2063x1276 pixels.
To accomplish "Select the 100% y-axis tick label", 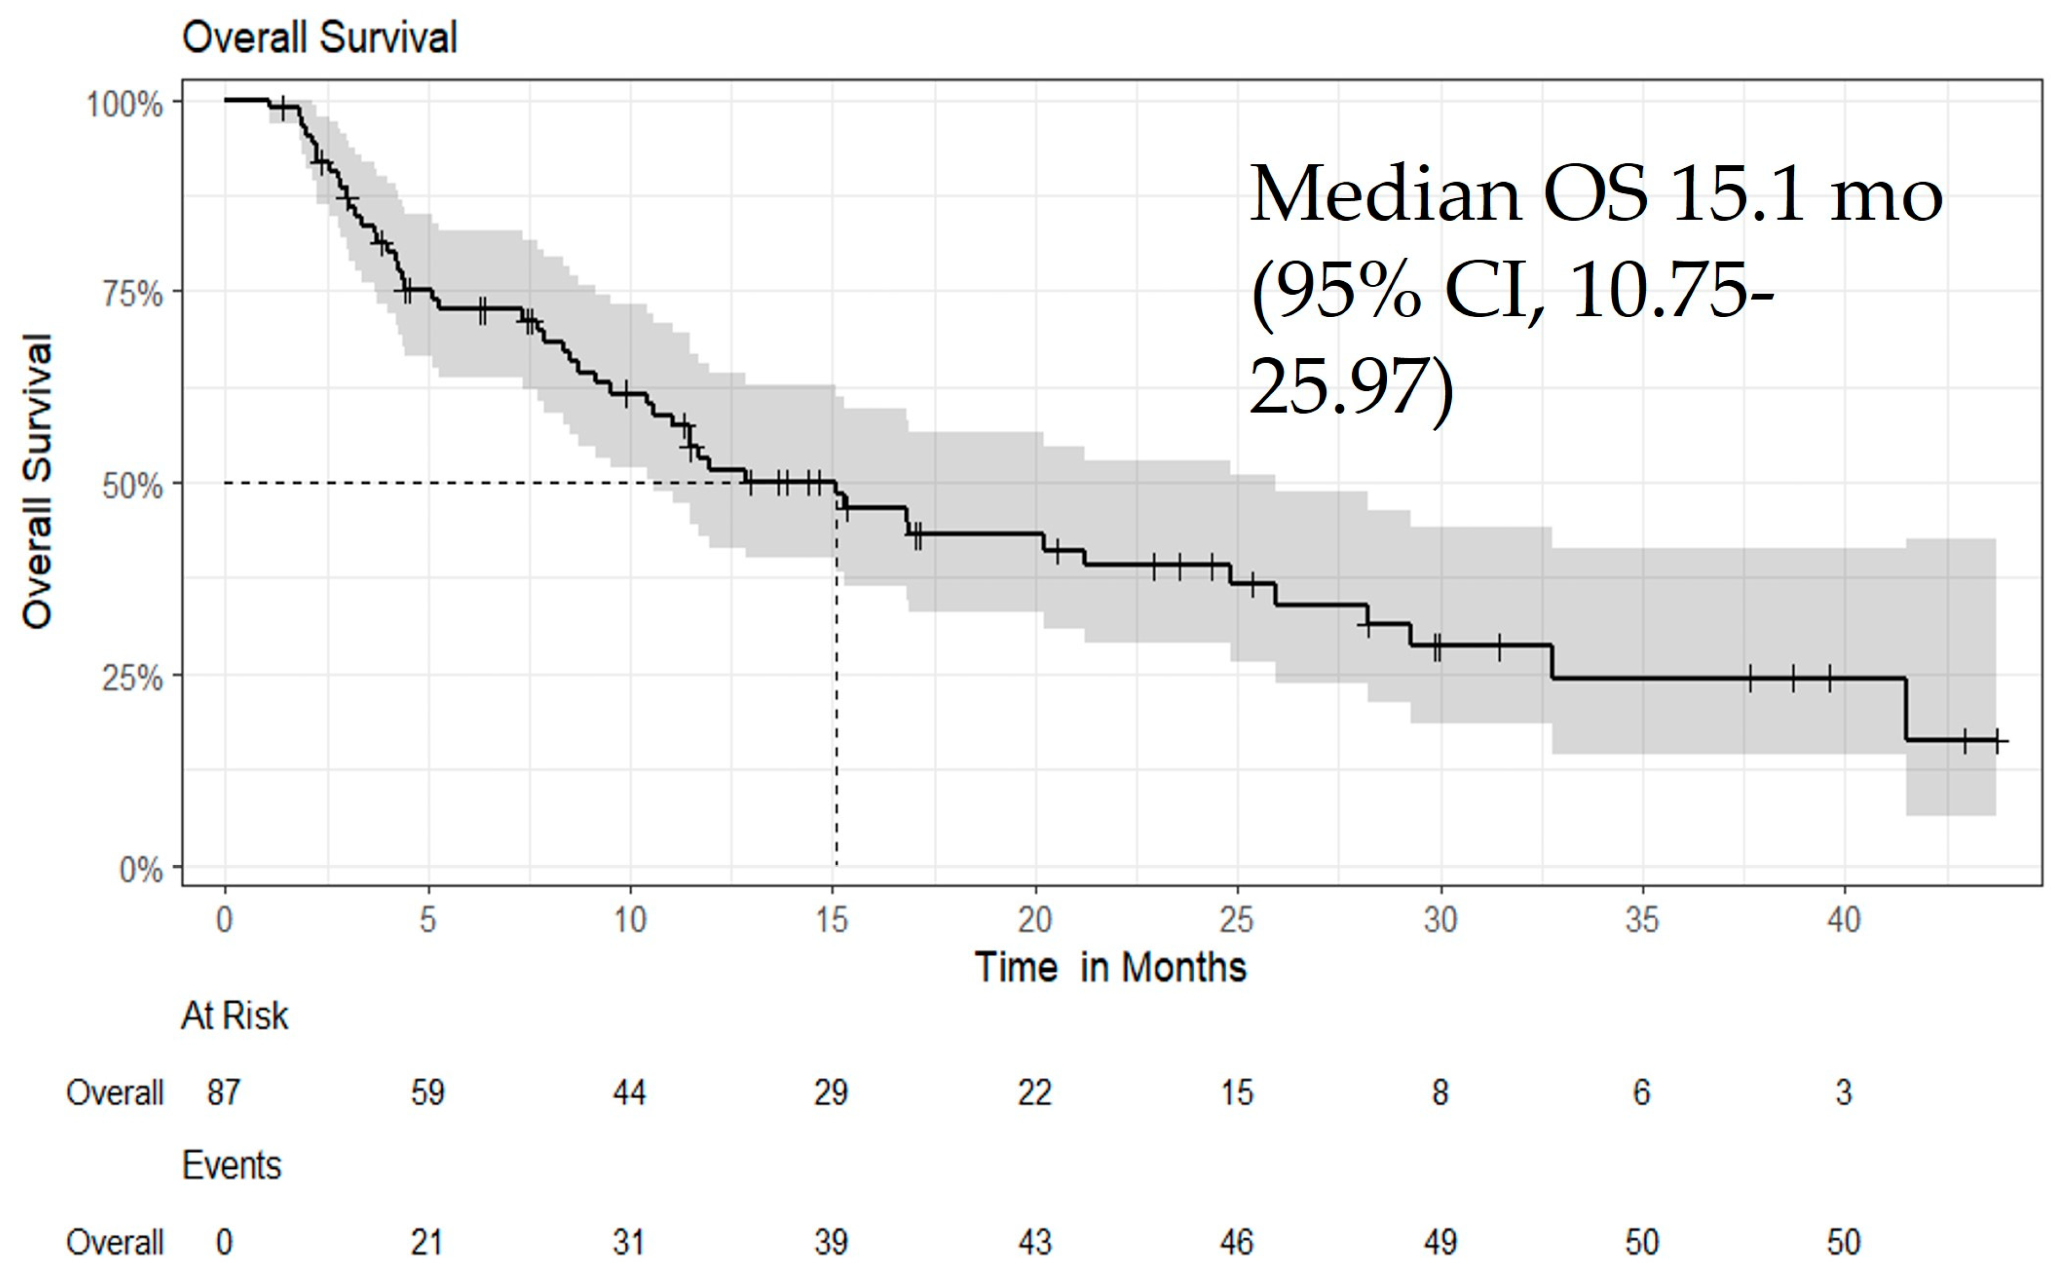I will coord(125,106).
